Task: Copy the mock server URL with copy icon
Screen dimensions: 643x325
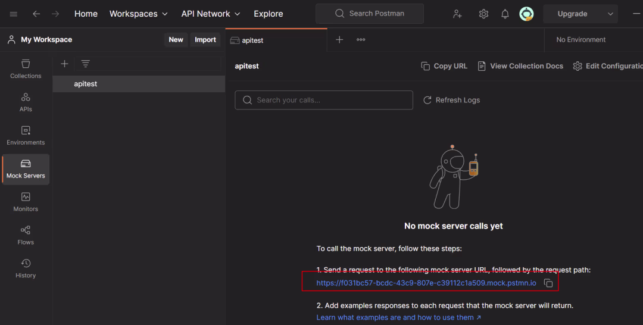Action: pos(548,283)
